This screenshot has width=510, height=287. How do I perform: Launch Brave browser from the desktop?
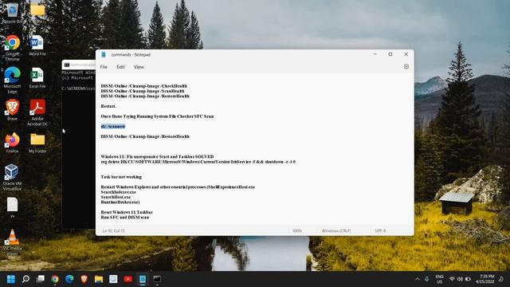tap(13, 110)
